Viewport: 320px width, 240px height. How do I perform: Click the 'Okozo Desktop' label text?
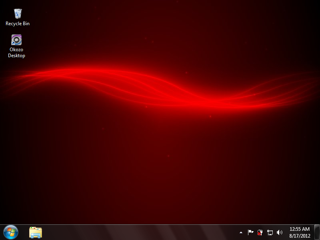pos(16,53)
